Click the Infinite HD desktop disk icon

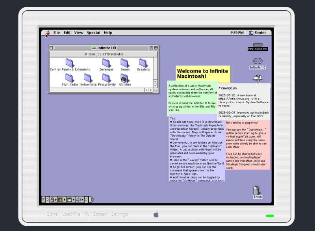[x=258, y=61]
